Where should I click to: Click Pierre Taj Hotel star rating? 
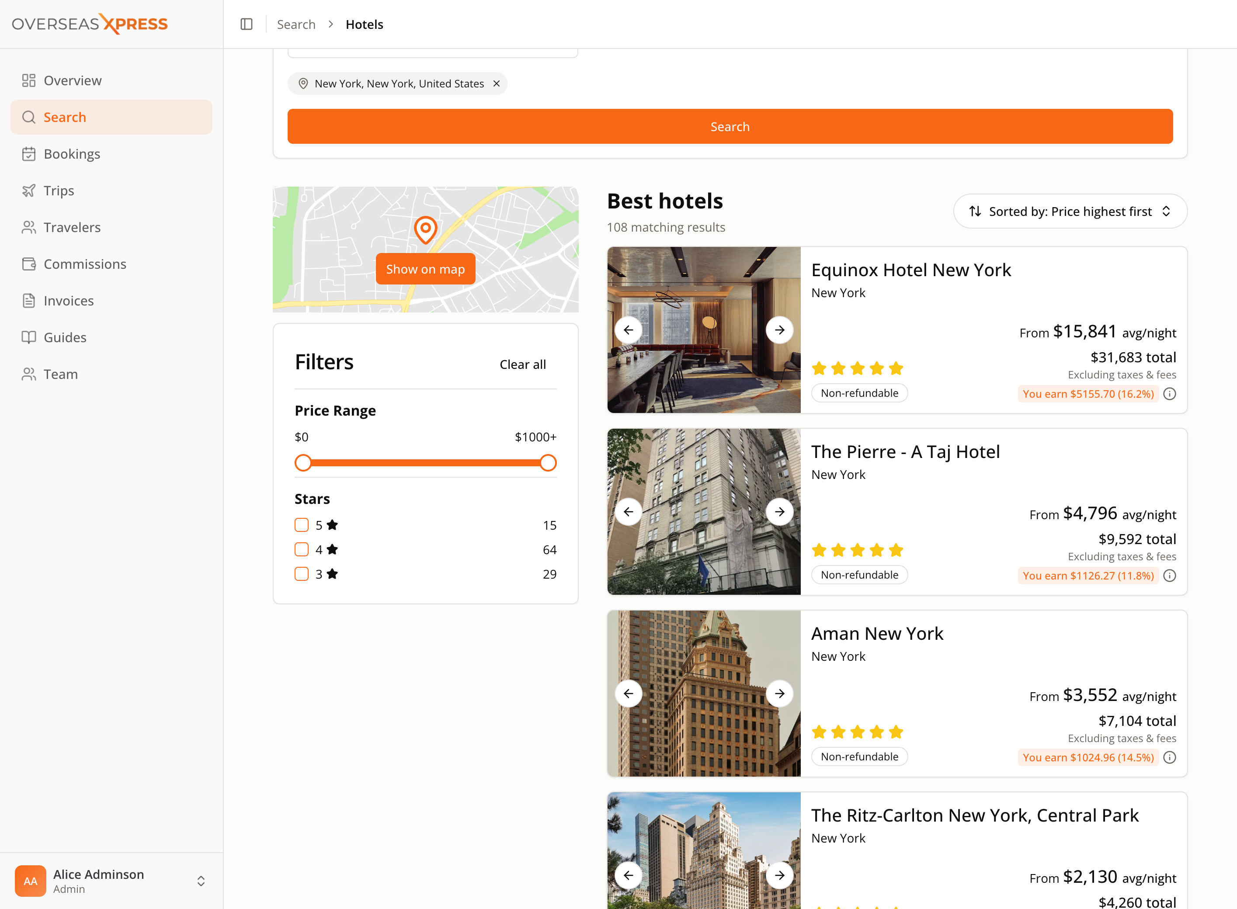[x=857, y=550]
